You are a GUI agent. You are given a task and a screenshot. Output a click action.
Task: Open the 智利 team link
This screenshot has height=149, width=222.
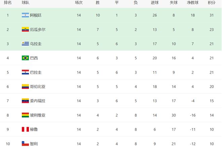[x=34, y=144]
